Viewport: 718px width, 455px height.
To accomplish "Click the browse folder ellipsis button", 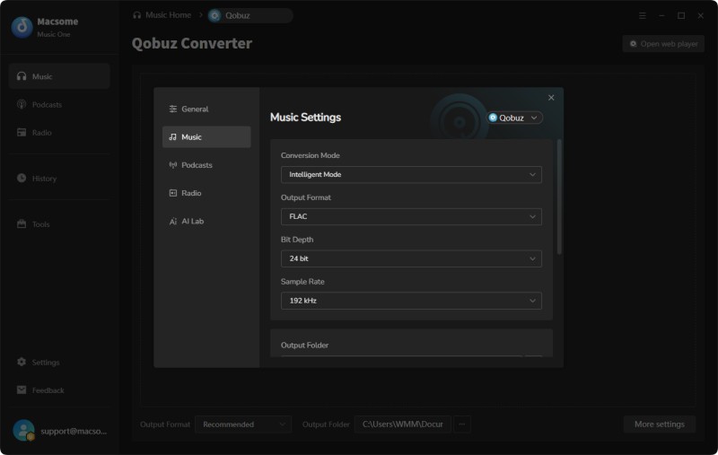I will click(462, 424).
